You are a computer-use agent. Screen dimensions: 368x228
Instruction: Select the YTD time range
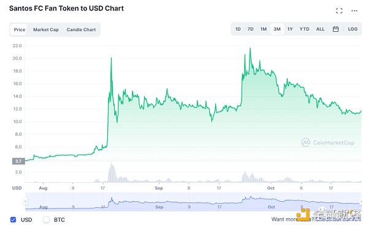(304, 29)
